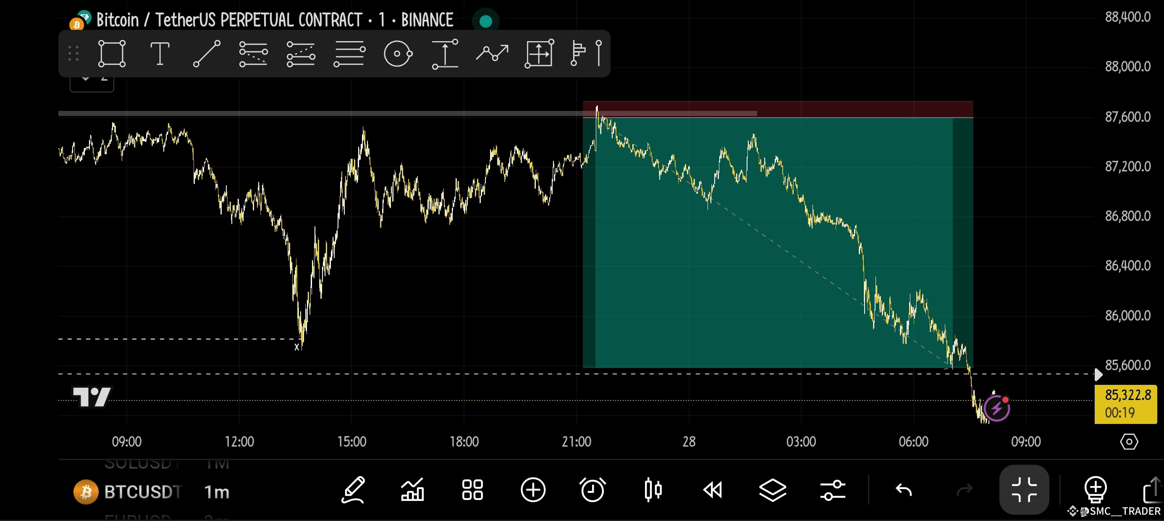The height and width of the screenshot is (521, 1164).
Task: Open the alerts clock panel
Action: (x=593, y=491)
